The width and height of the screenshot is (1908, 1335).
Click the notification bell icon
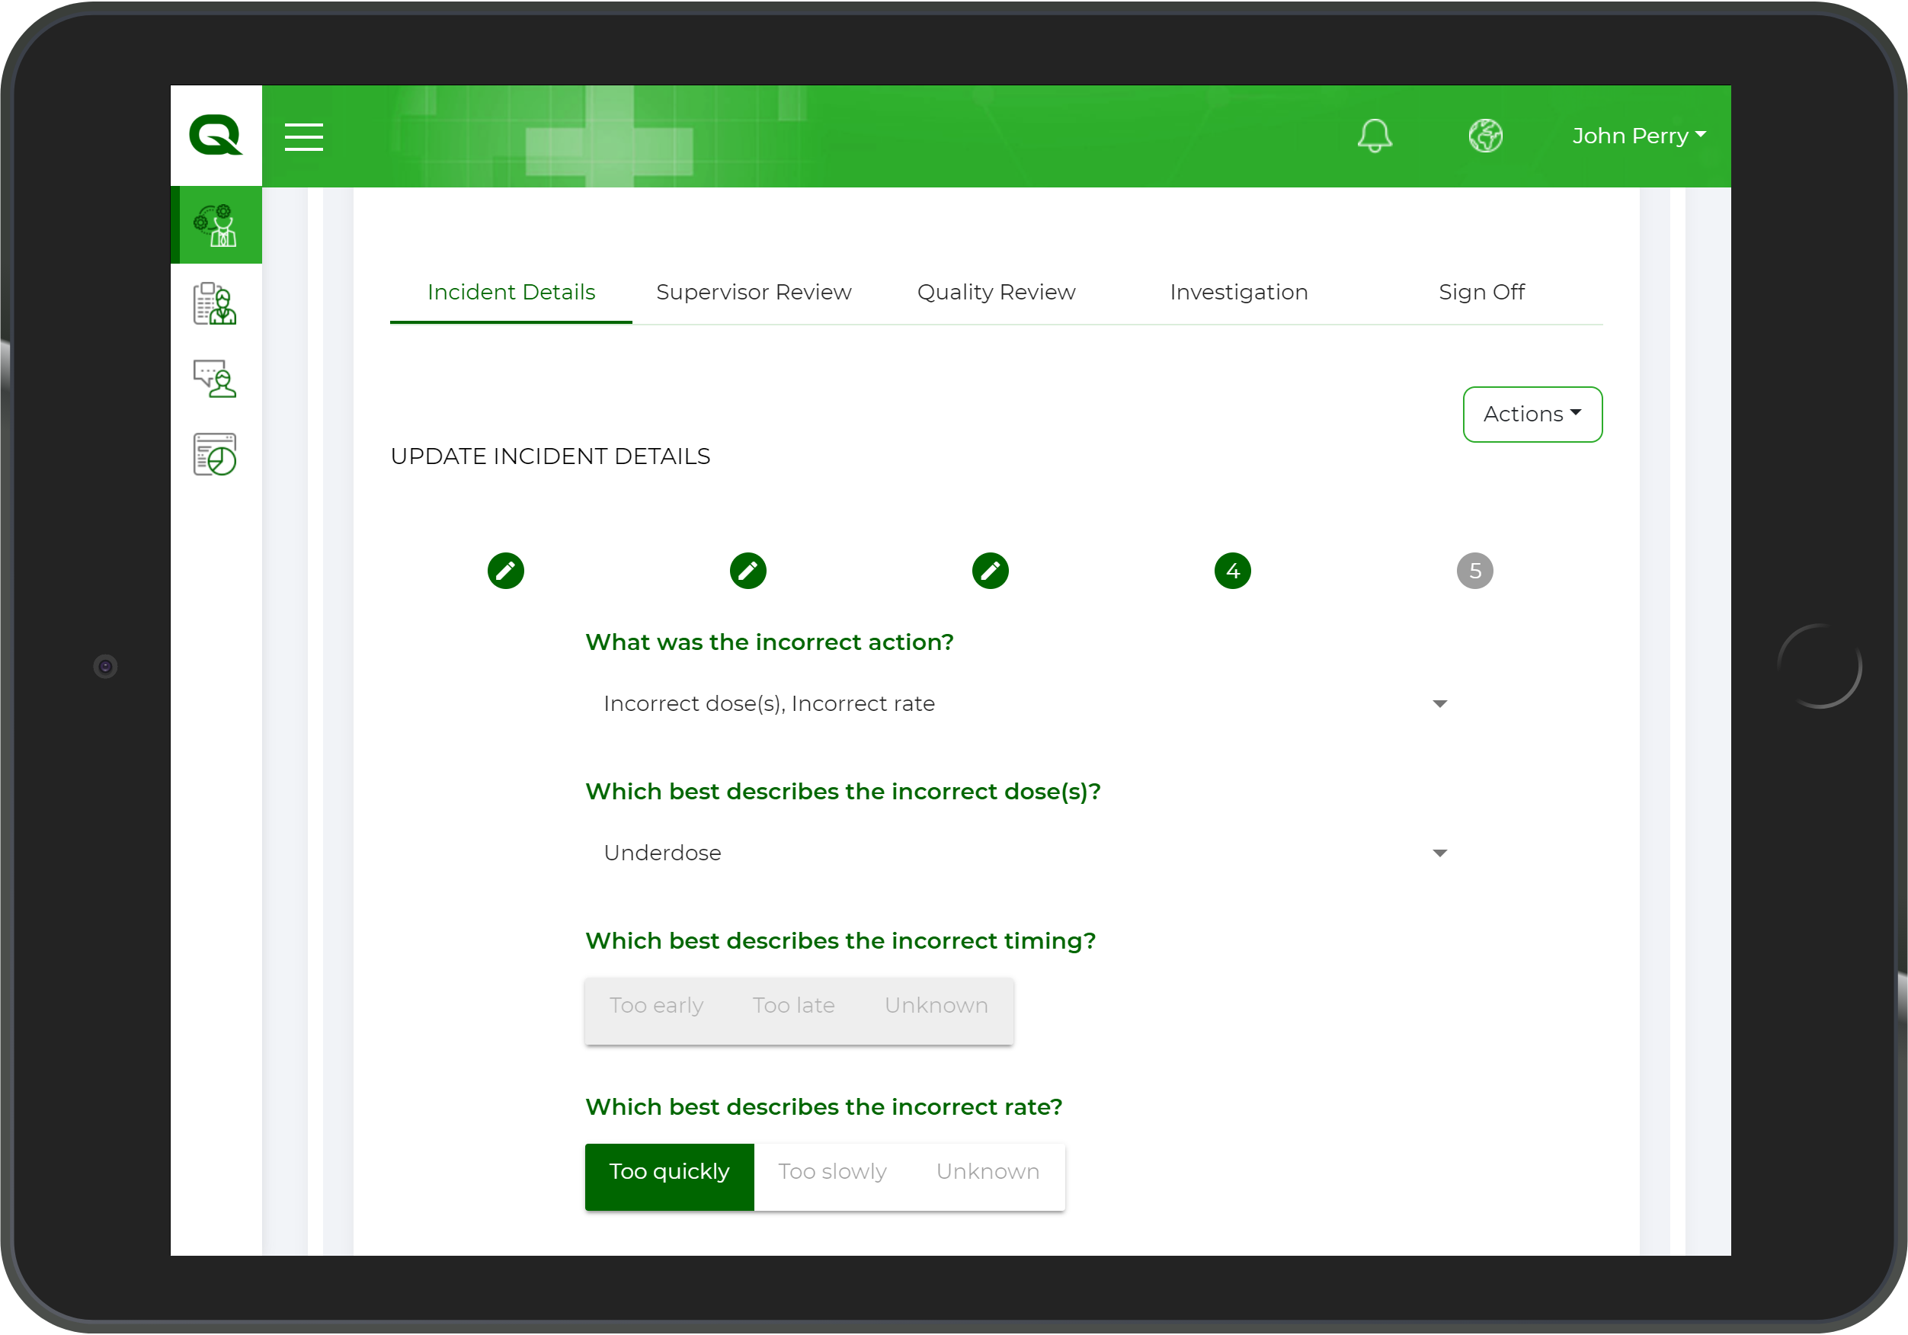(x=1375, y=136)
